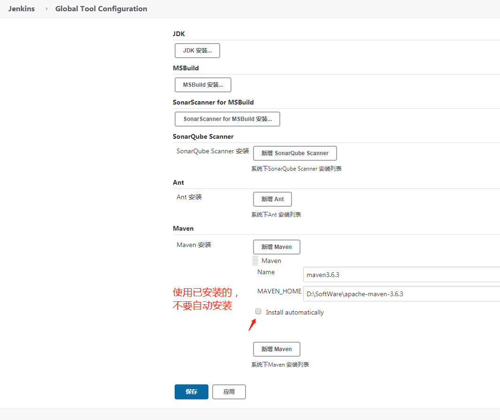The height and width of the screenshot is (420, 500).
Task: Go to Global Tool Configuration breadcrumb
Action: (x=101, y=9)
